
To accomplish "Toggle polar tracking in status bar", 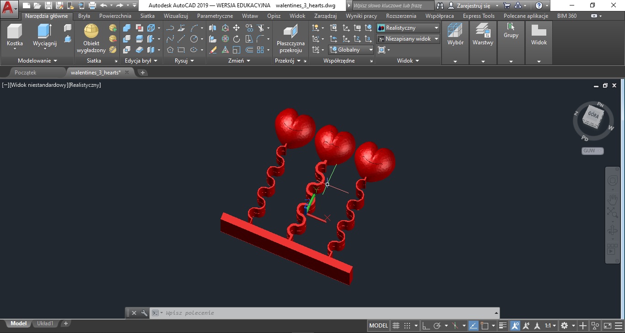I will pos(437,326).
